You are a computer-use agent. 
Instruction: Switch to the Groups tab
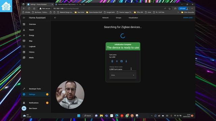tap(118, 18)
